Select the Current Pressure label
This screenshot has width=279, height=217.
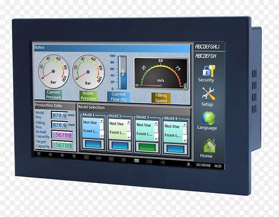[53, 95]
